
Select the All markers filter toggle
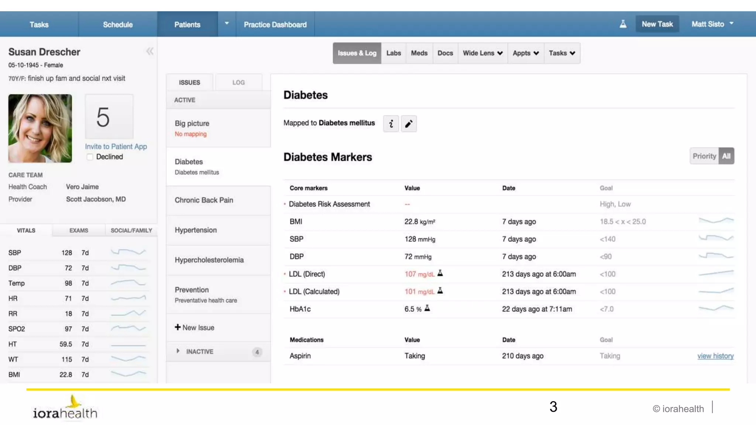point(726,156)
